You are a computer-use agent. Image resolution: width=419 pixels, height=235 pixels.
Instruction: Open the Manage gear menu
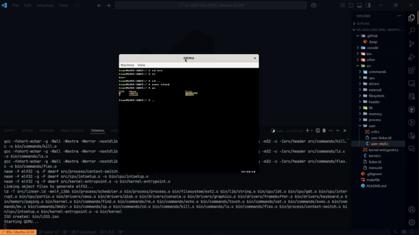[412, 222]
